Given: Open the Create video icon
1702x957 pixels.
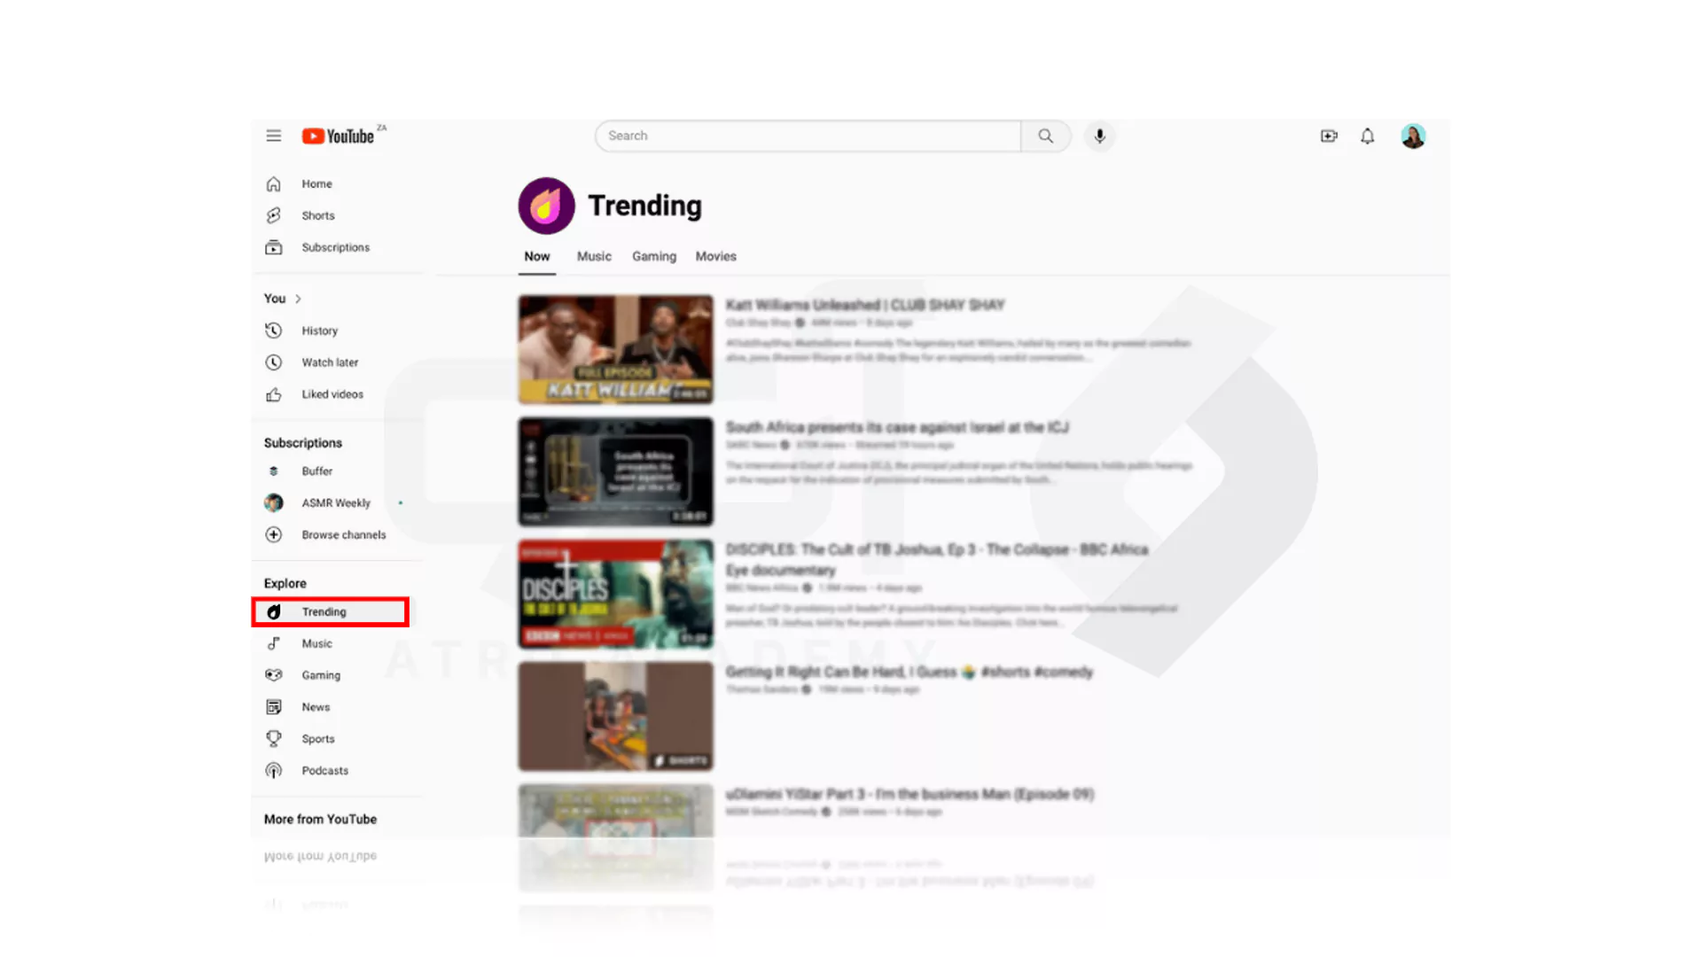Looking at the screenshot, I should [x=1328, y=136].
